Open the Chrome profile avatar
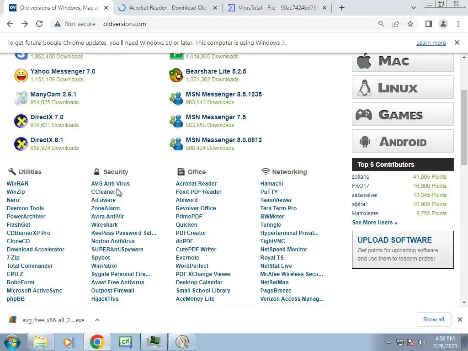The image size is (468, 351). [x=443, y=24]
